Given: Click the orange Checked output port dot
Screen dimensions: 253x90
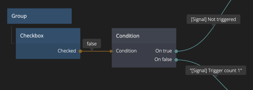Looking at the screenshot, I should [80, 51].
